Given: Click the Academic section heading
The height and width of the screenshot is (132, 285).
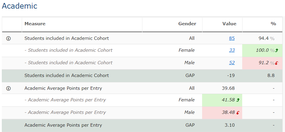Looking at the screenshot, I should (x=20, y=6).
